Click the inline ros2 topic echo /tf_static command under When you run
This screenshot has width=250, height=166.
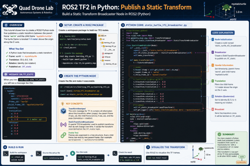32,79
